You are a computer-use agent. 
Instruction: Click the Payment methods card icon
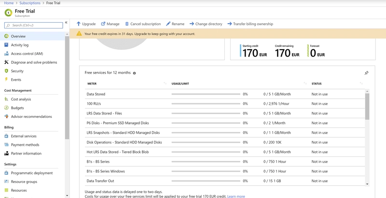coord(6,144)
